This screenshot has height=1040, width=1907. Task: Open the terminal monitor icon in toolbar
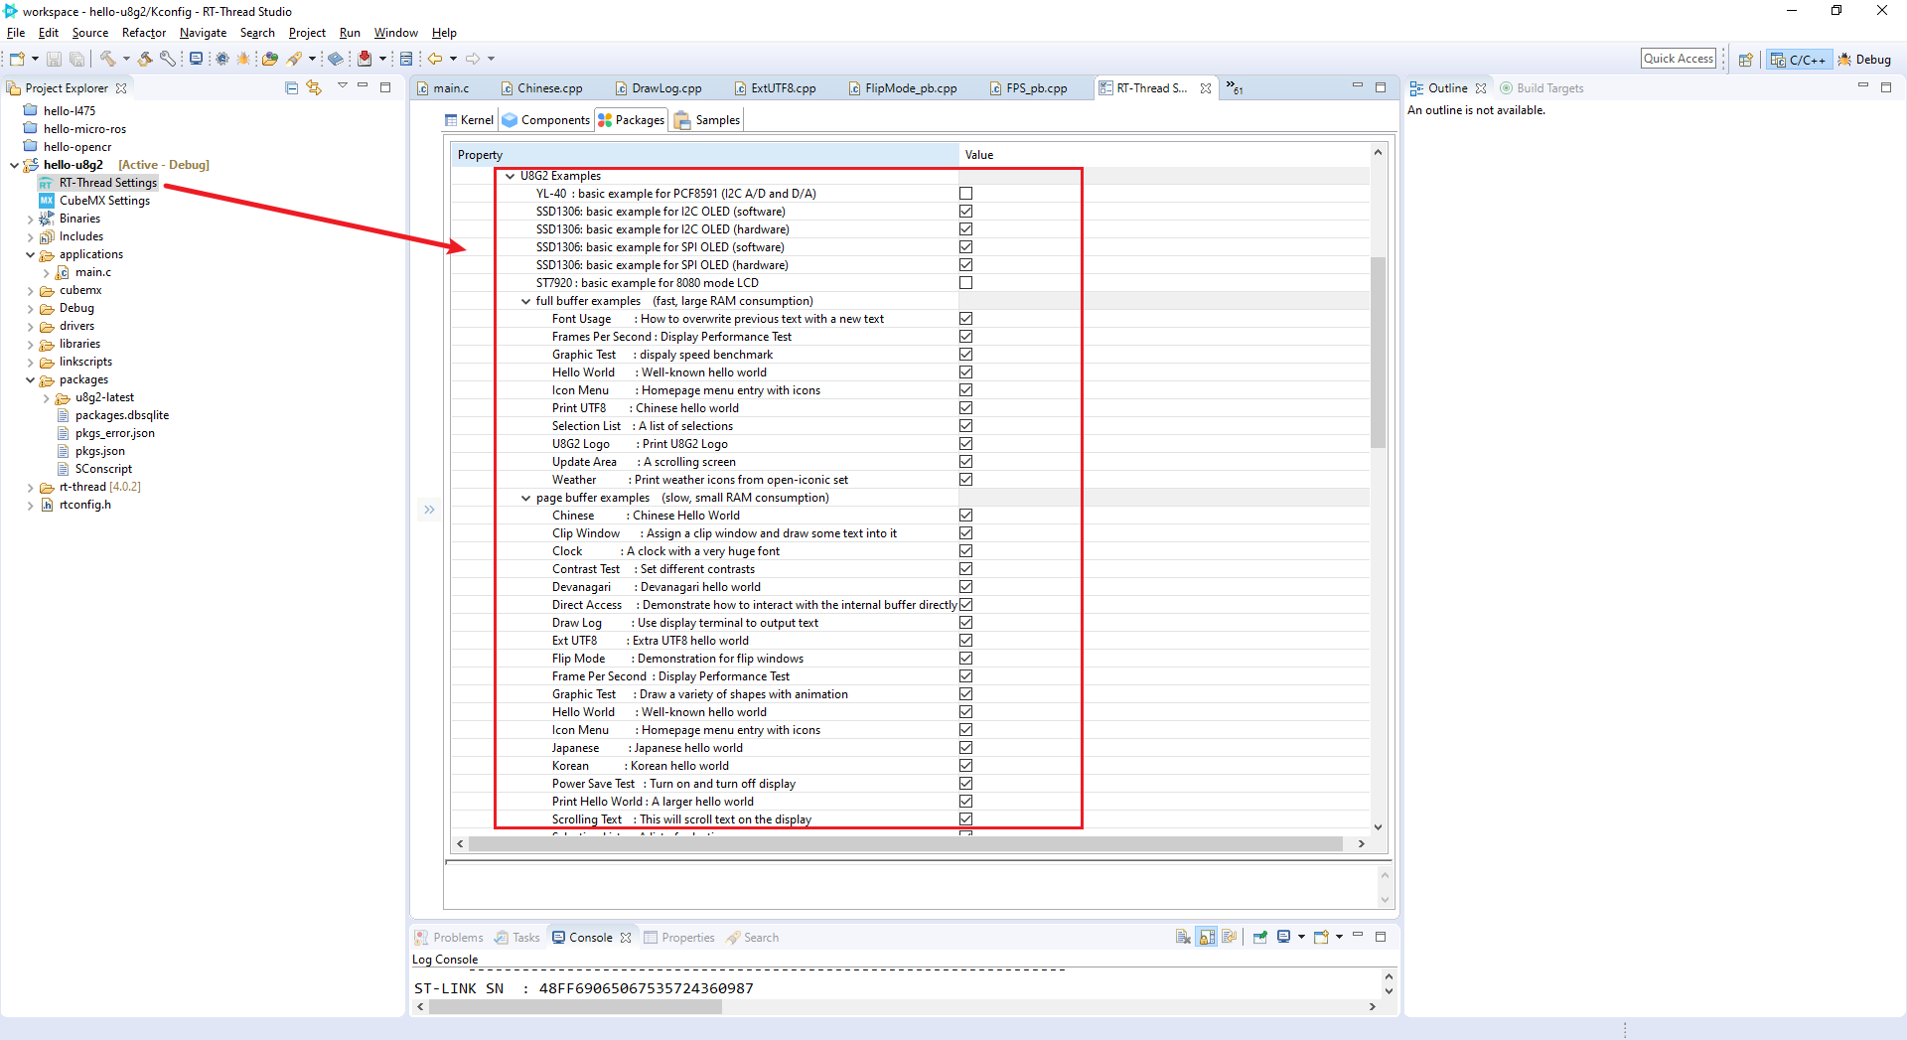pos(196,60)
